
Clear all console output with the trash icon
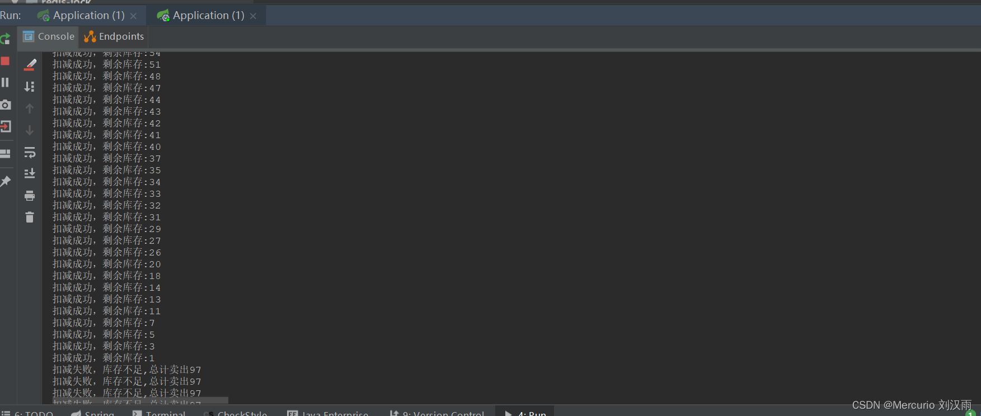point(30,217)
